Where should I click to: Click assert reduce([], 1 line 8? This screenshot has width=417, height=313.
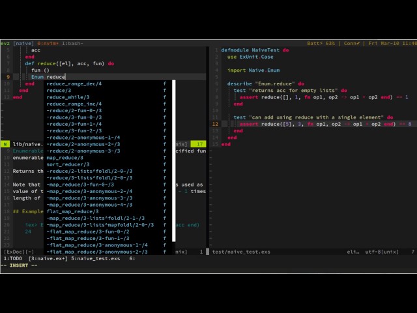coord(324,97)
